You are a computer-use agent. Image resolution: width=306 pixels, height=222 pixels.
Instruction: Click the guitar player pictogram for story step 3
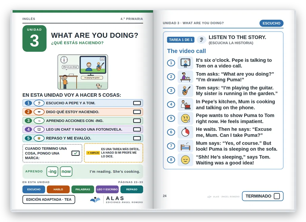tap(185, 91)
